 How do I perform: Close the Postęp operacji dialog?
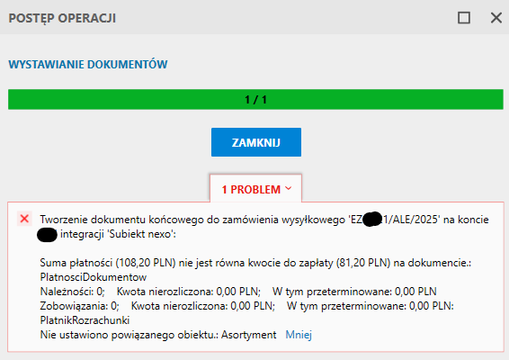coord(496,17)
